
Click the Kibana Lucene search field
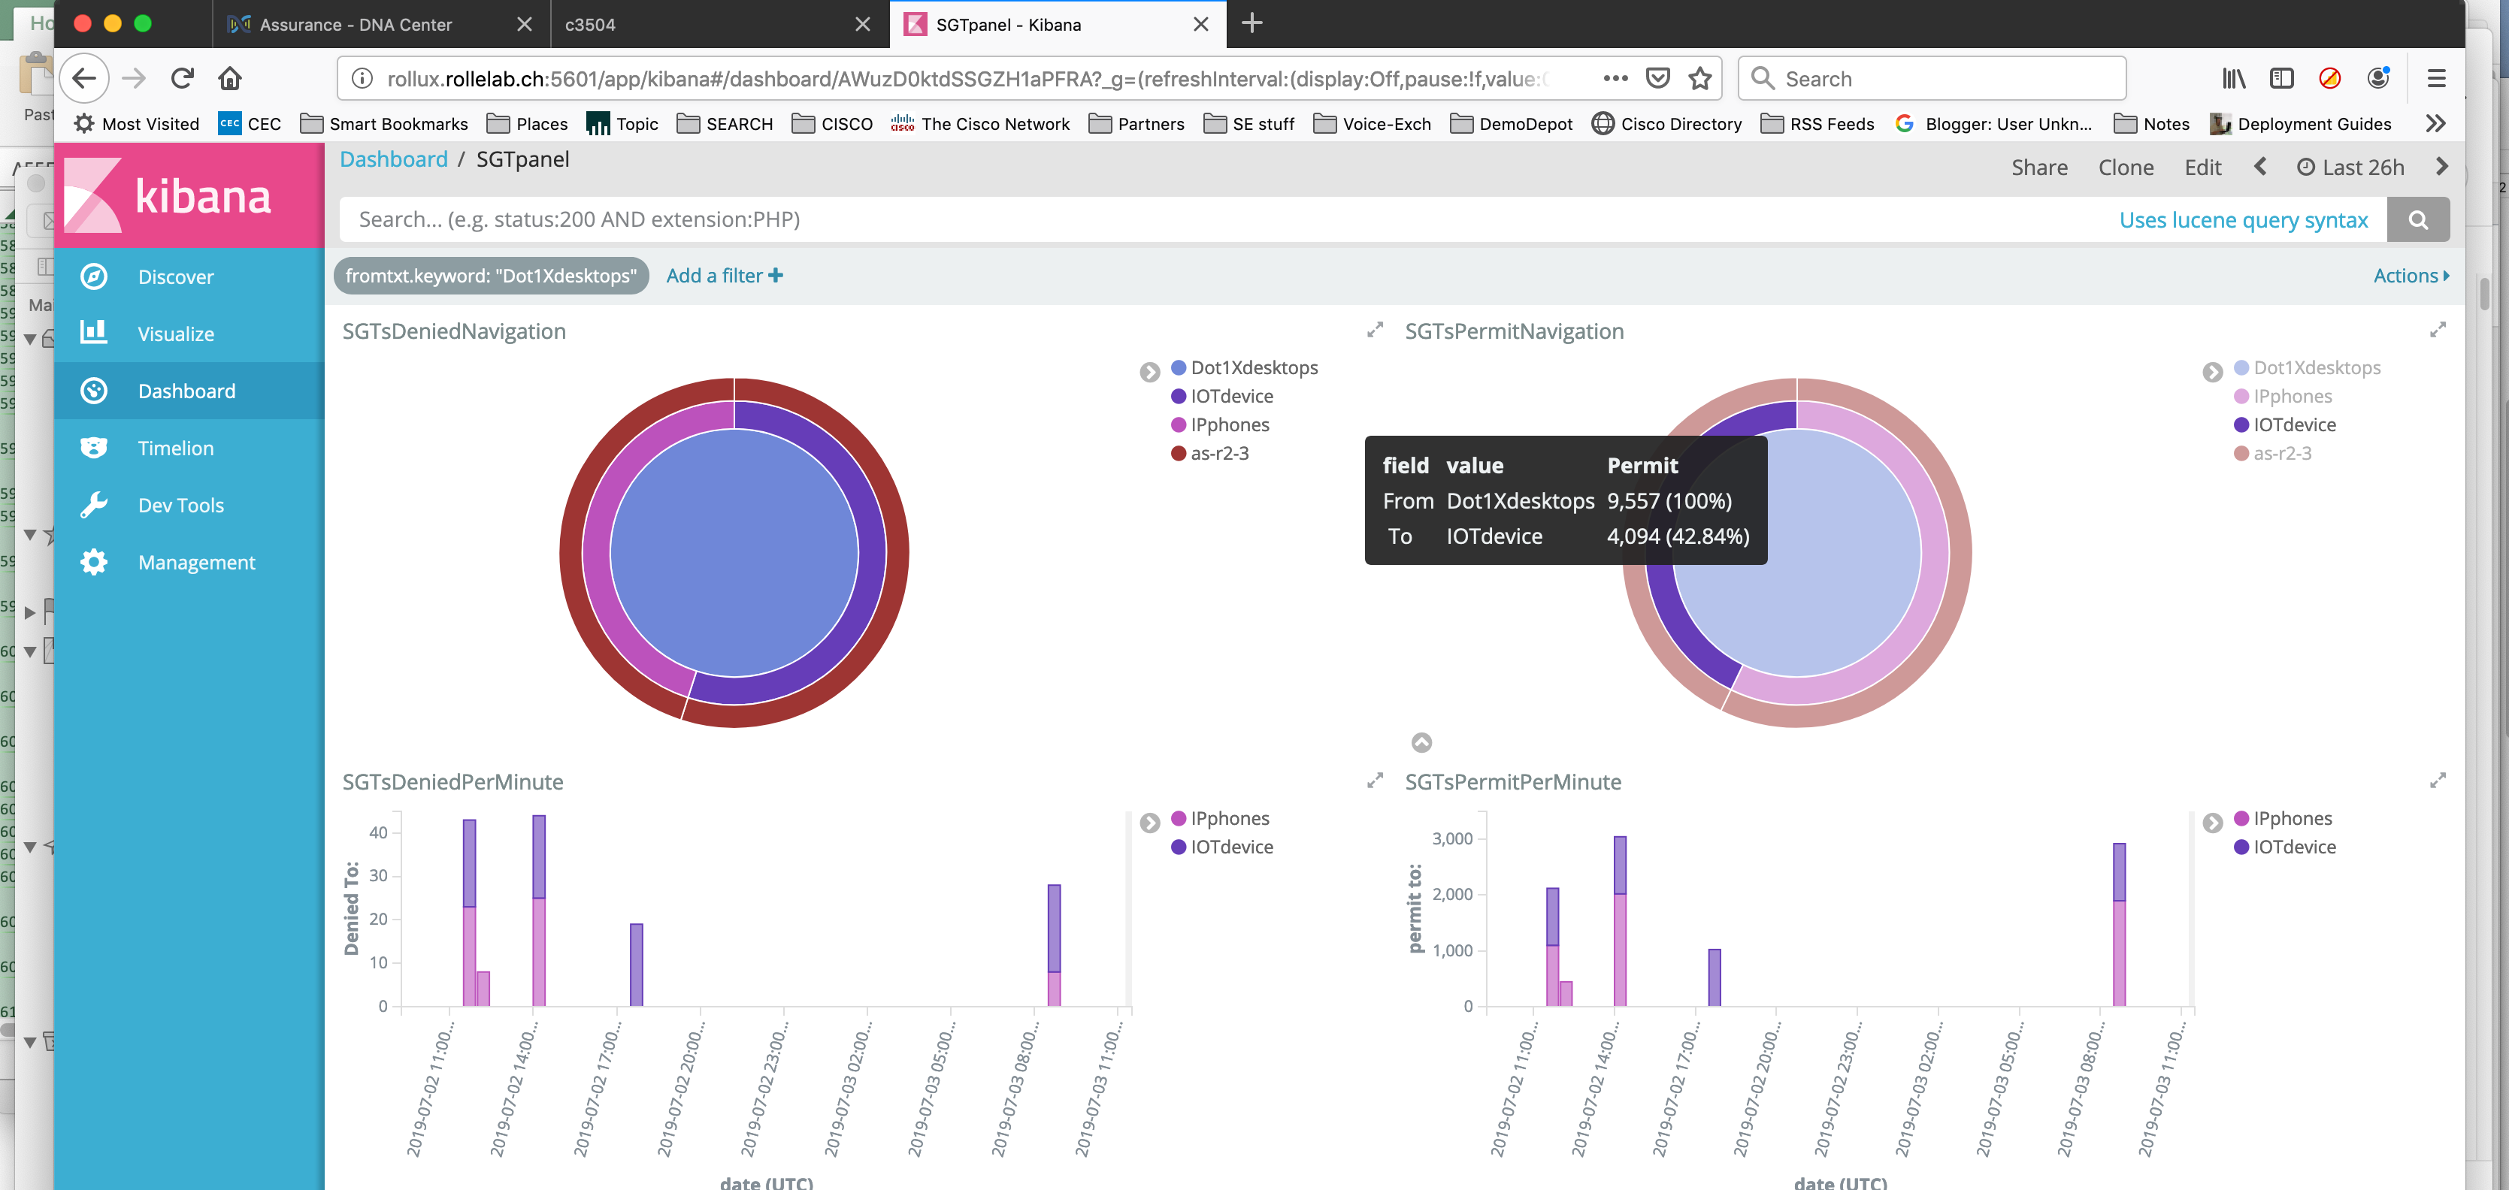(1218, 220)
